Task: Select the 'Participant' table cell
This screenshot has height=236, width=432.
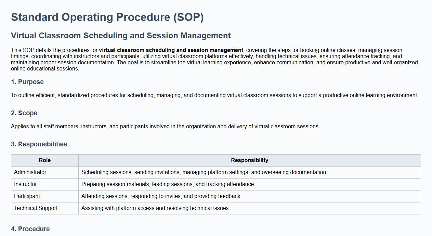Action: point(27,196)
